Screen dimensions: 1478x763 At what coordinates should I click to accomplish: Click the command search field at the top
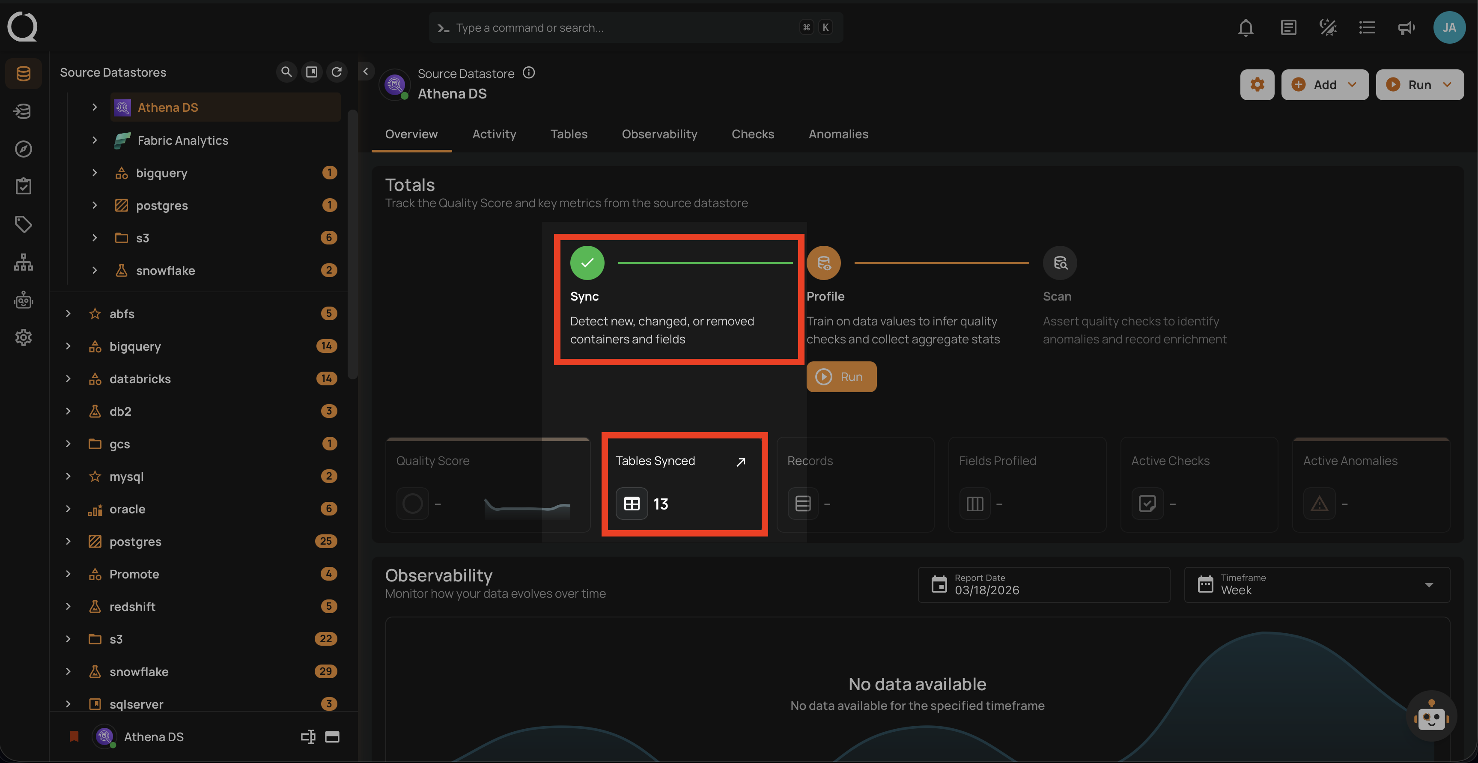636,27
